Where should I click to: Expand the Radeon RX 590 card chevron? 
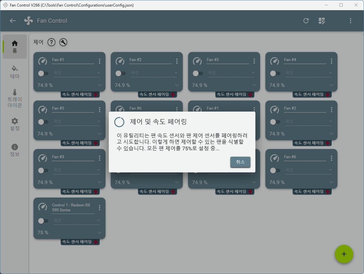coord(100,233)
